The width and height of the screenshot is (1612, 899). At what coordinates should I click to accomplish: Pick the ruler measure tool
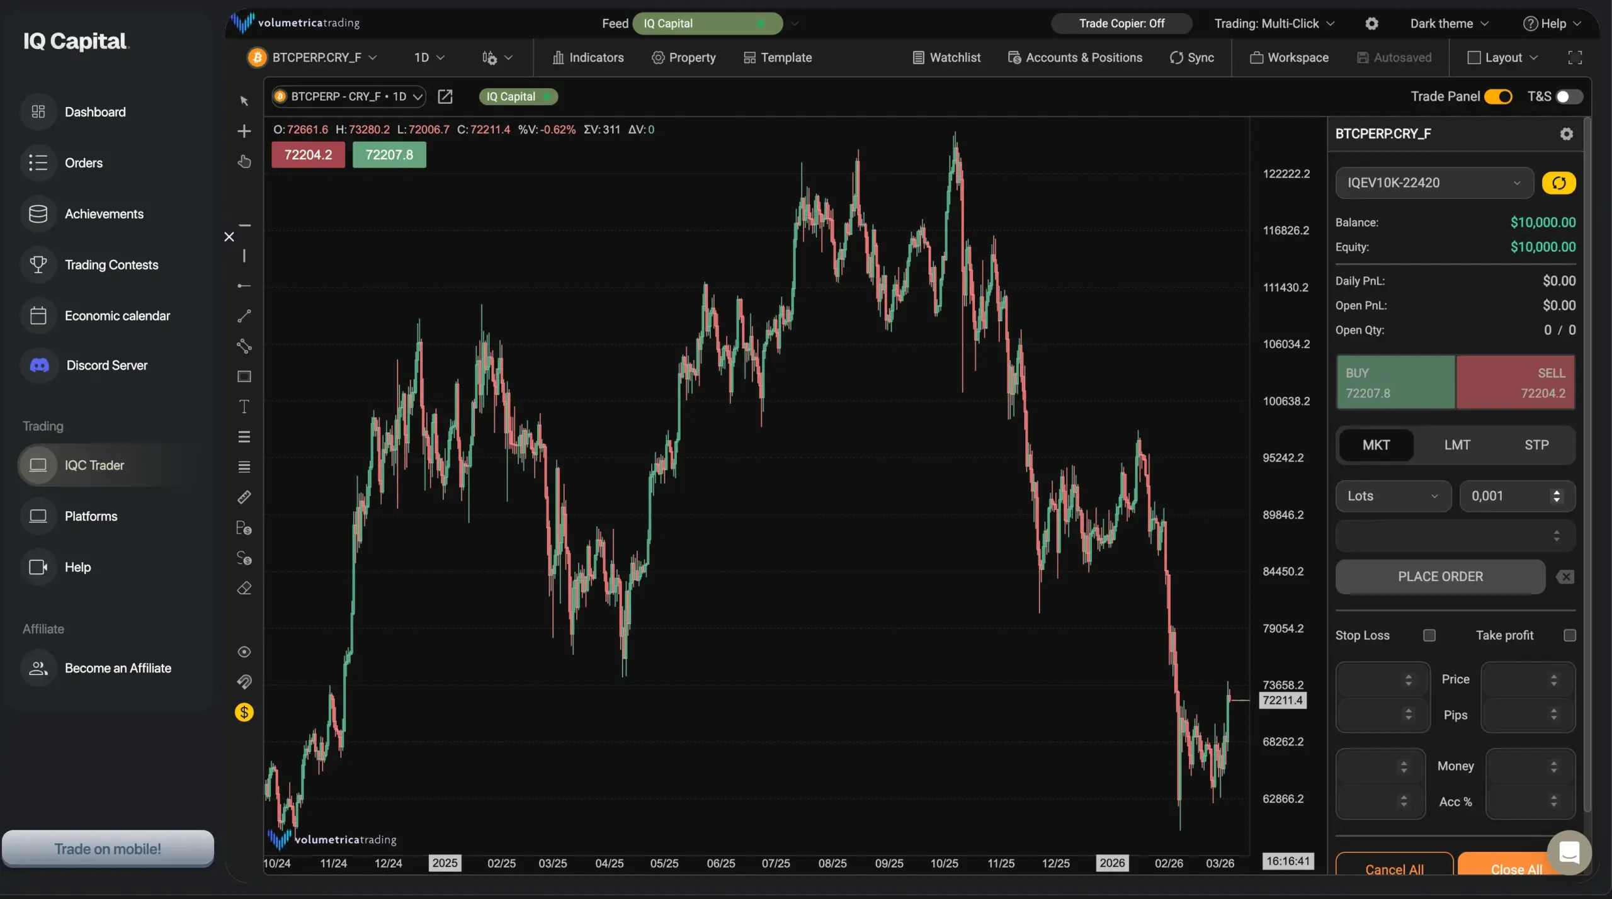244,497
